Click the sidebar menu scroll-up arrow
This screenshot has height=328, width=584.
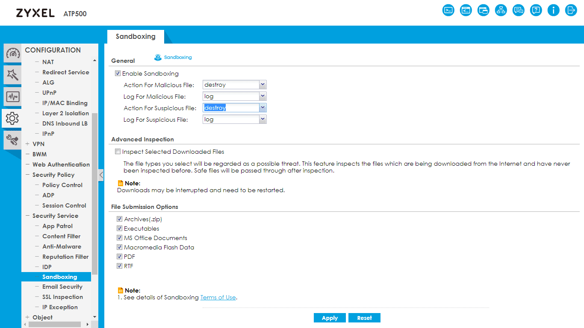click(x=94, y=61)
